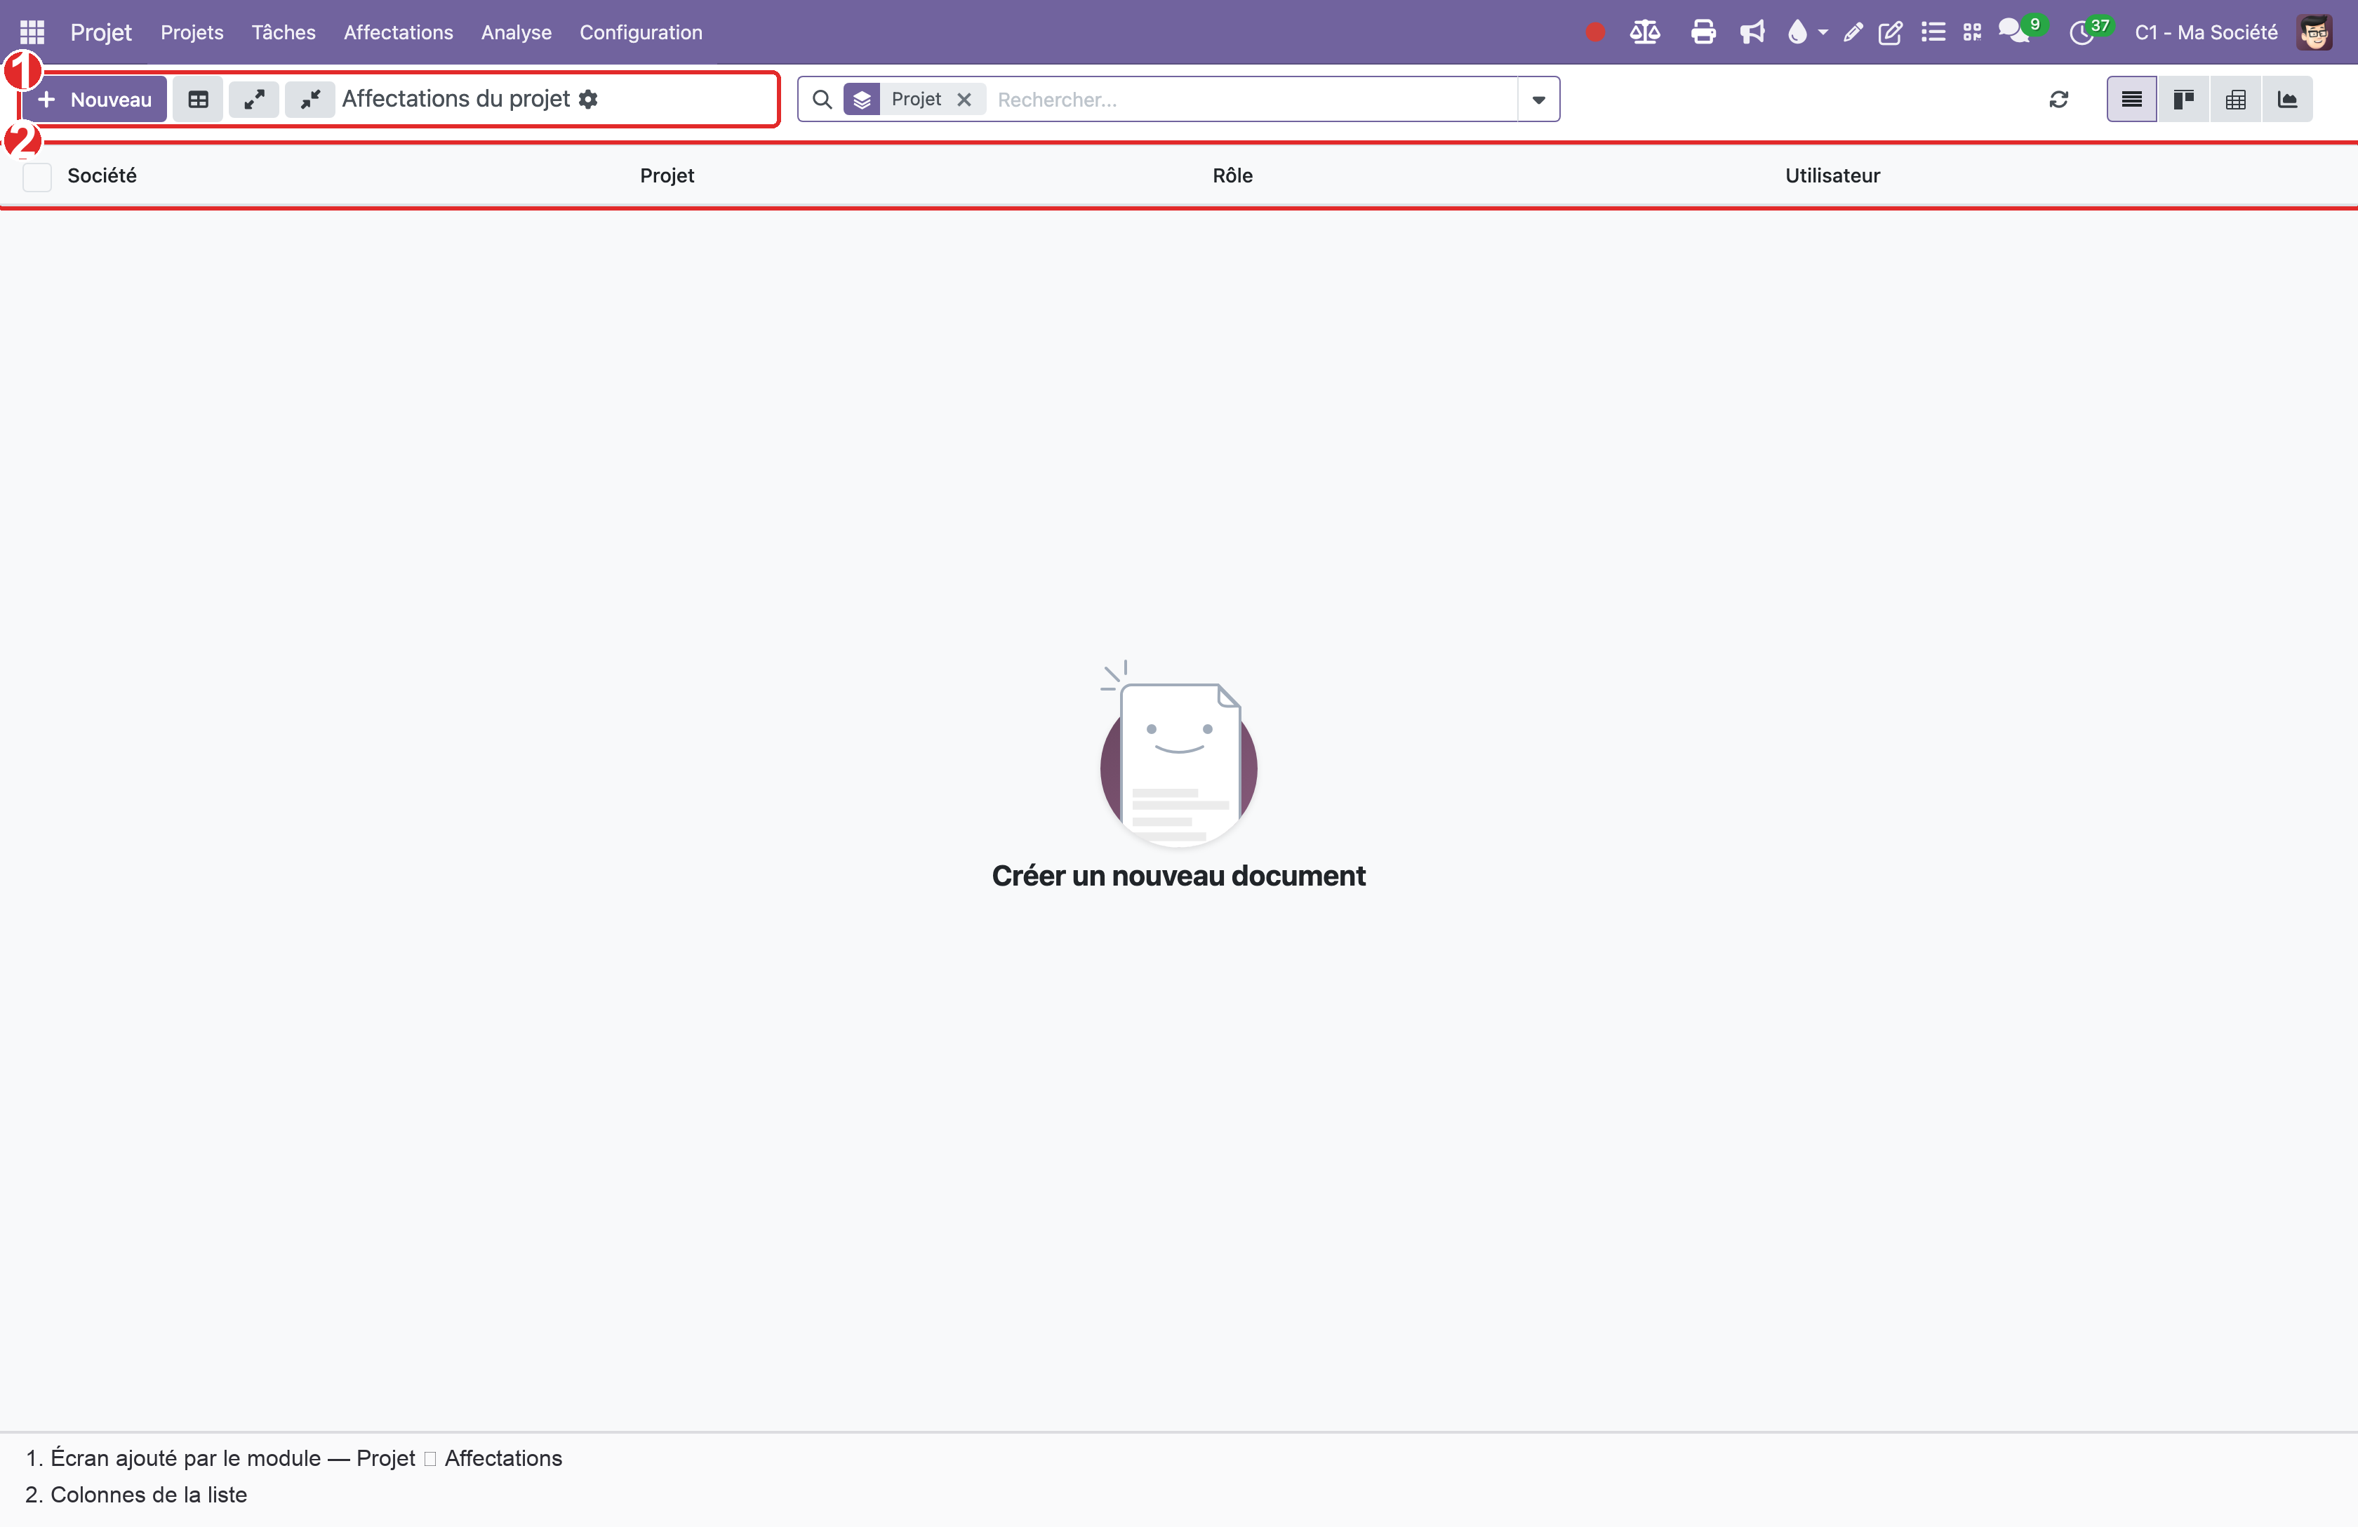Click the pen-on-square edit icon in the navbar
The width and height of the screenshot is (2358, 1527).
coord(1891,33)
